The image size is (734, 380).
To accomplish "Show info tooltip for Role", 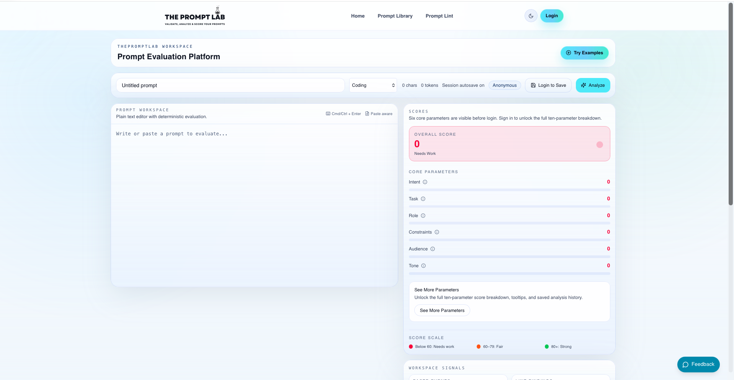I will [423, 216].
